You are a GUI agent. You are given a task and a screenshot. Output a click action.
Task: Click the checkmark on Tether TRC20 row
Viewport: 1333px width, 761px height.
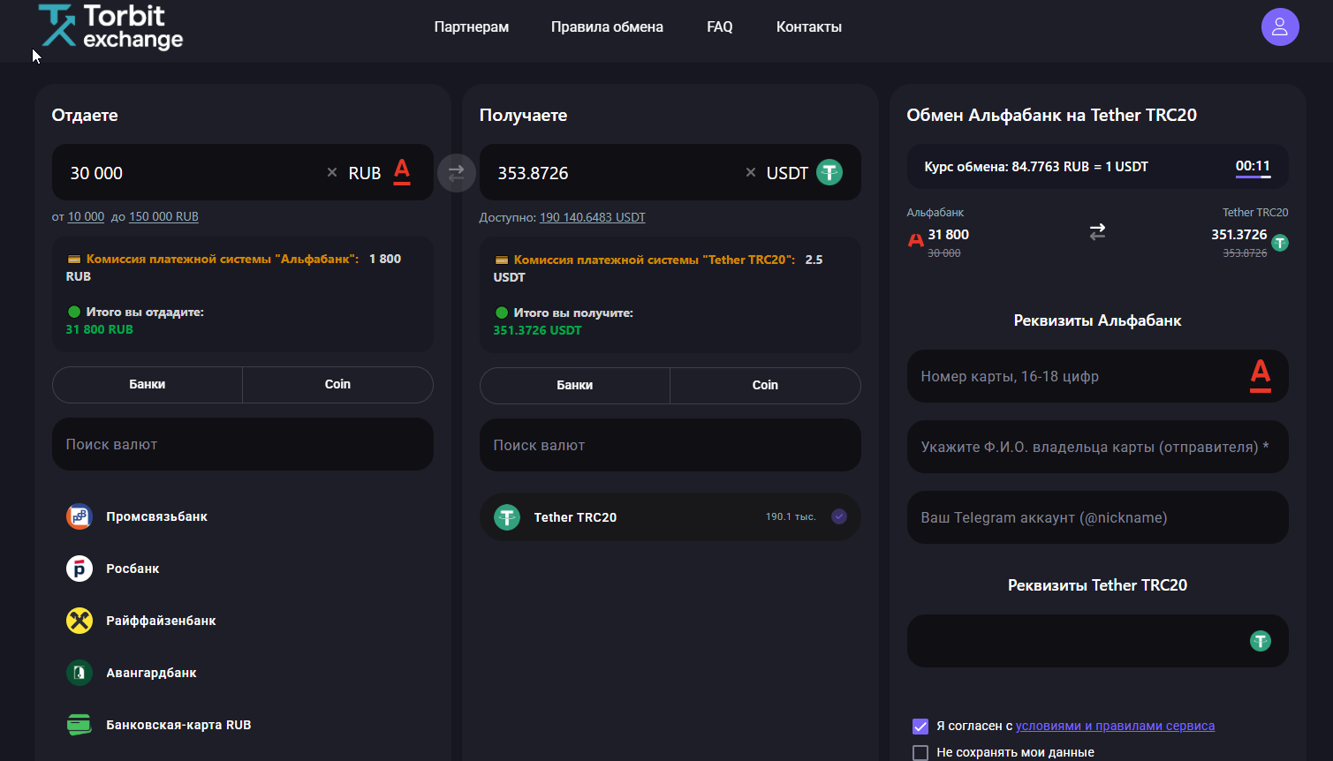point(839,516)
